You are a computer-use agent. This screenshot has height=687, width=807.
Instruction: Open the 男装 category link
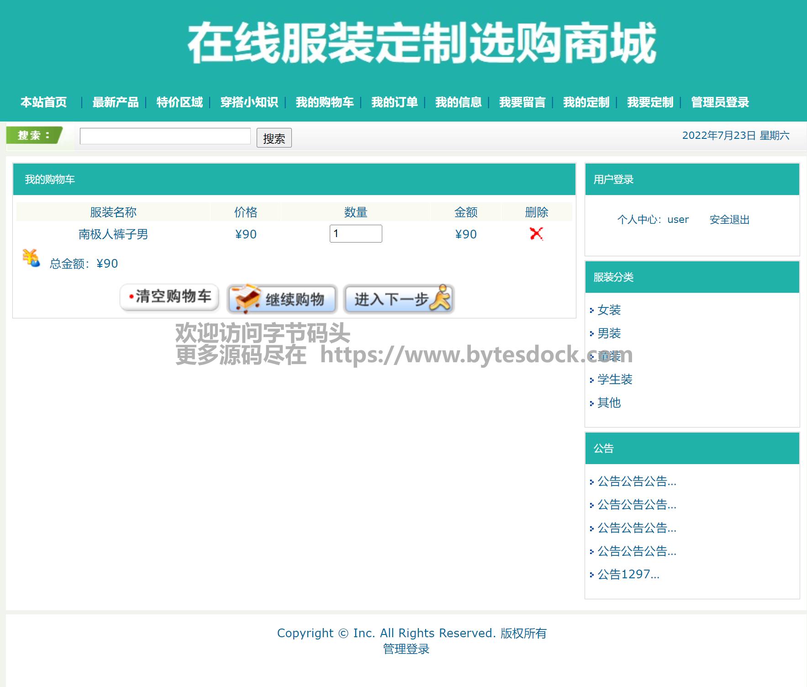(x=609, y=333)
